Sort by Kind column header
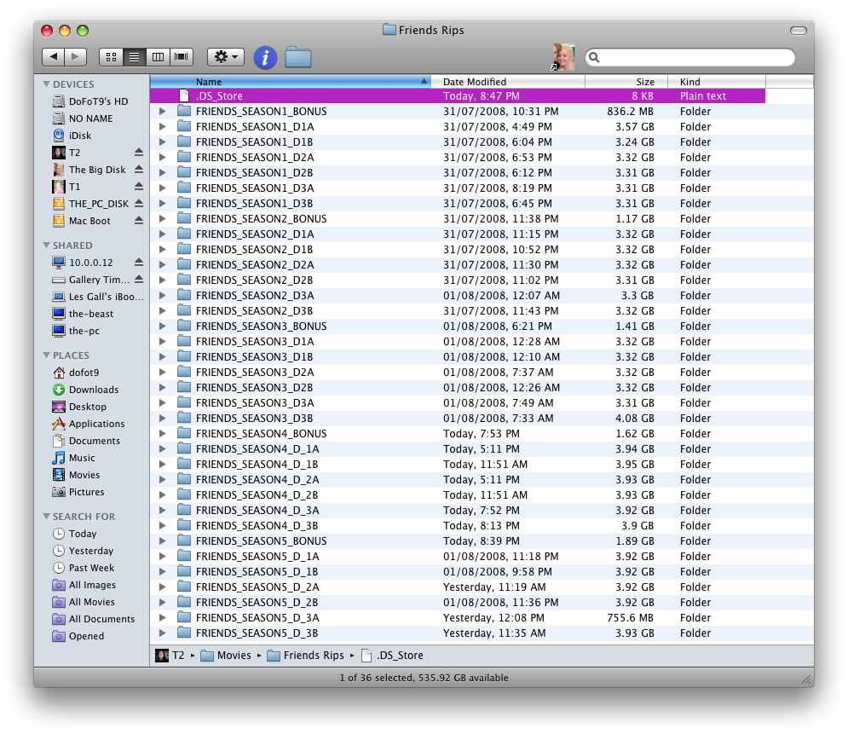 [x=717, y=82]
